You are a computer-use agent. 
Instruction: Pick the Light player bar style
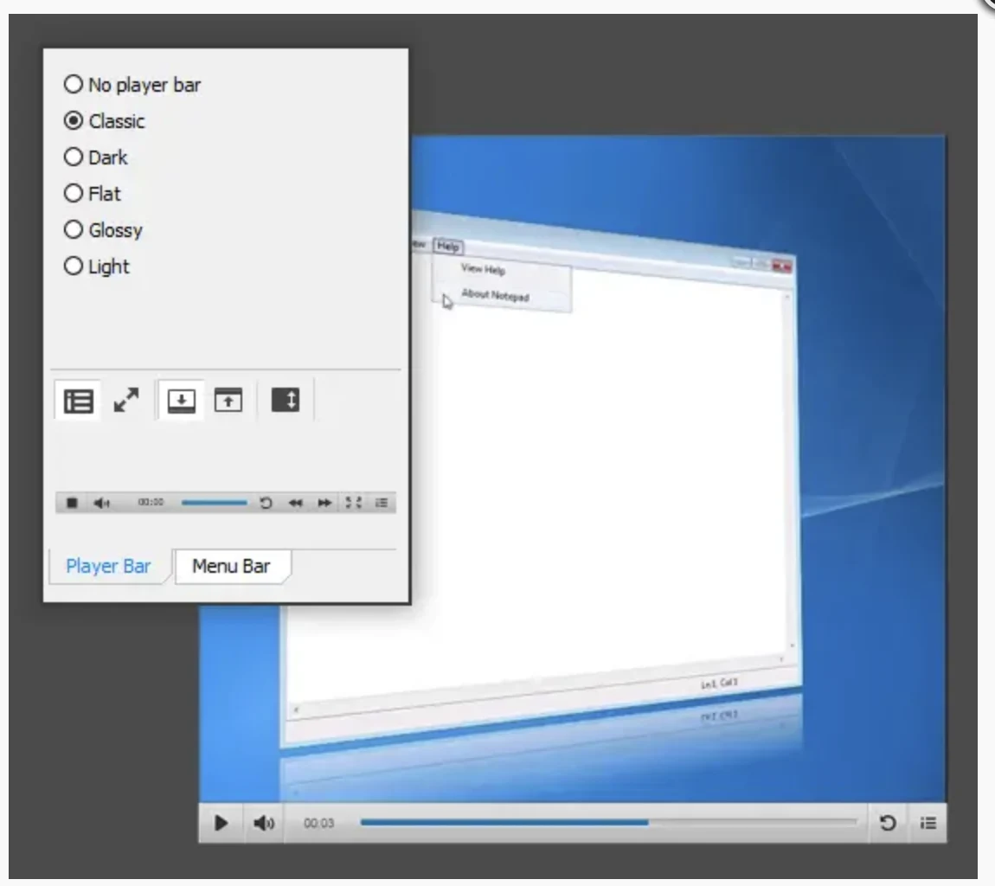click(x=96, y=266)
